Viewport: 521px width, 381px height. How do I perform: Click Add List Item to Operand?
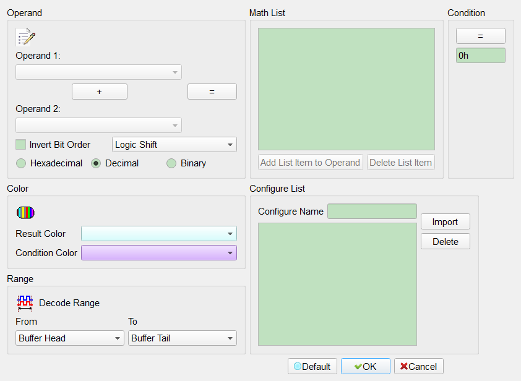click(311, 163)
